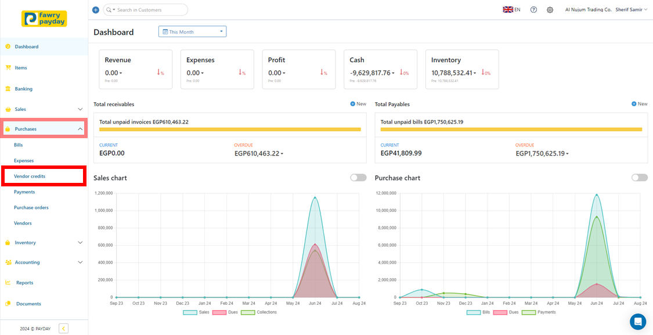Click the Sales legend color box
The image size is (653, 335).
click(x=190, y=312)
